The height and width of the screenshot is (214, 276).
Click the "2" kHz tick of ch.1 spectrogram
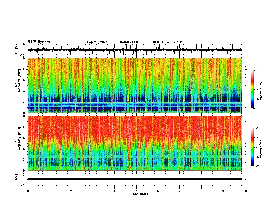click(x=25, y=102)
